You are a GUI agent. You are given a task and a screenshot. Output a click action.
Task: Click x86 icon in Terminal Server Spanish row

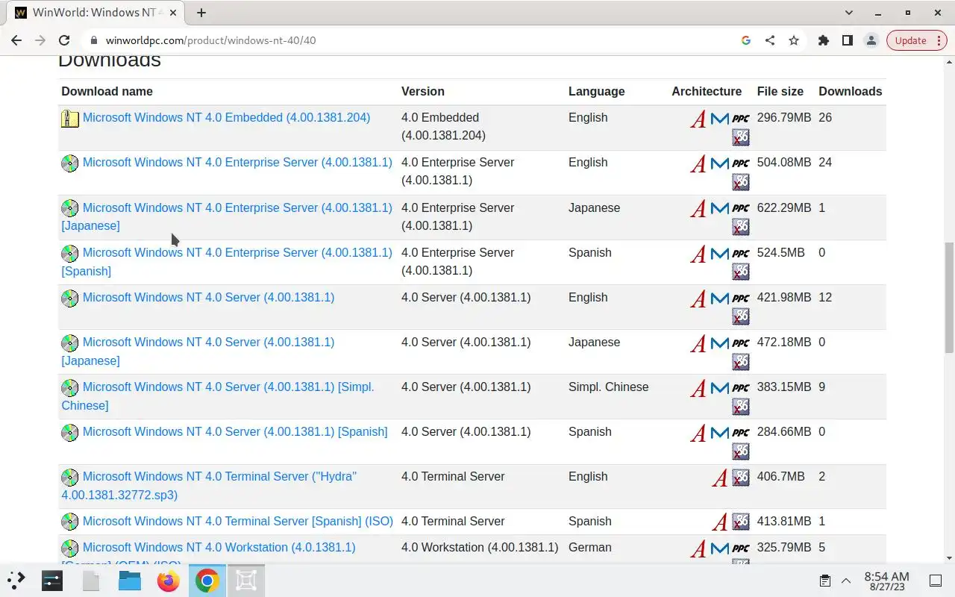coord(741,522)
